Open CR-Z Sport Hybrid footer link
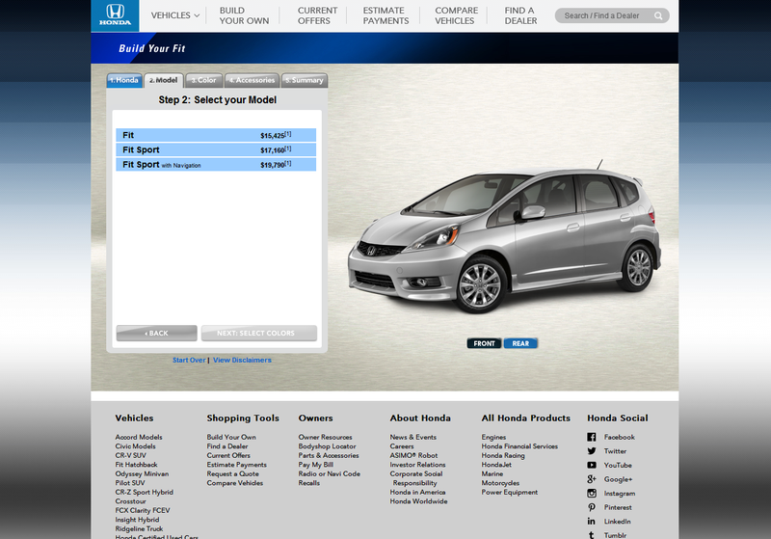Viewport: 771px width, 539px height. [x=144, y=493]
